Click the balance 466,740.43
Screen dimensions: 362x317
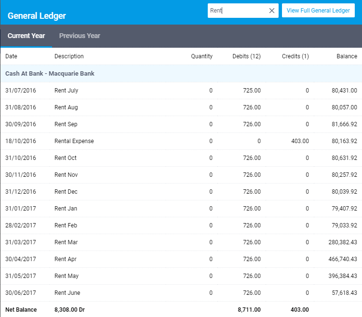tap(343, 259)
